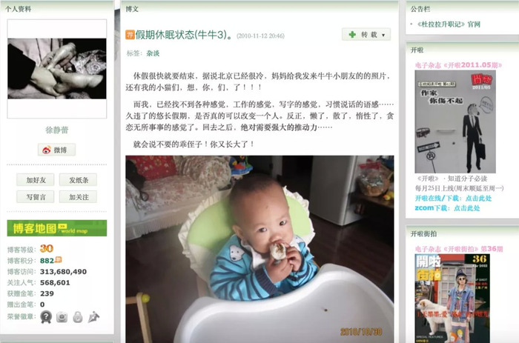Click the padlock honor badge icon
519x343 pixels.
coord(78,317)
